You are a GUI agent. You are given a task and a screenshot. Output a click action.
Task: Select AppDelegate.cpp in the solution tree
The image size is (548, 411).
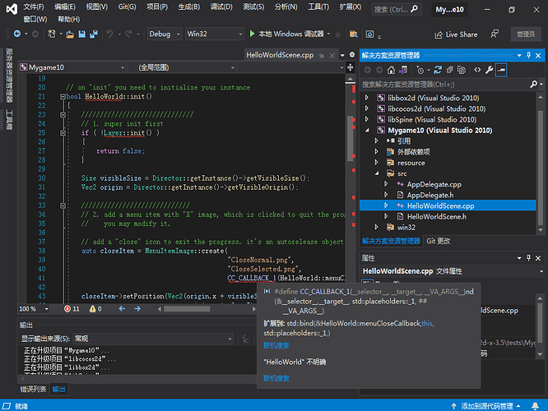434,184
